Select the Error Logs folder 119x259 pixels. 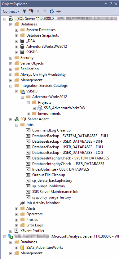point(34,225)
